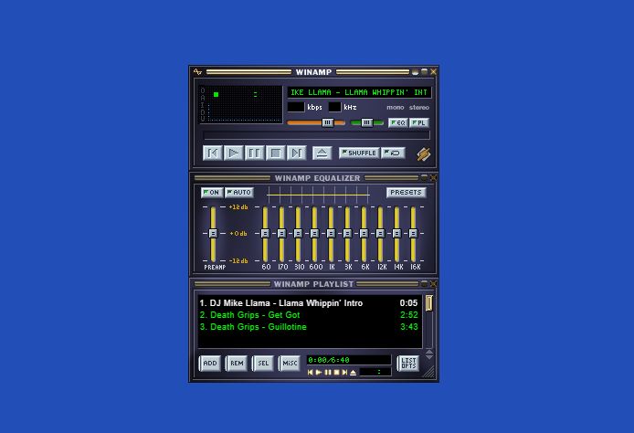This screenshot has width=634, height=433.
Task: Toggle windowshade mode on Playlist window
Action: coord(424,284)
